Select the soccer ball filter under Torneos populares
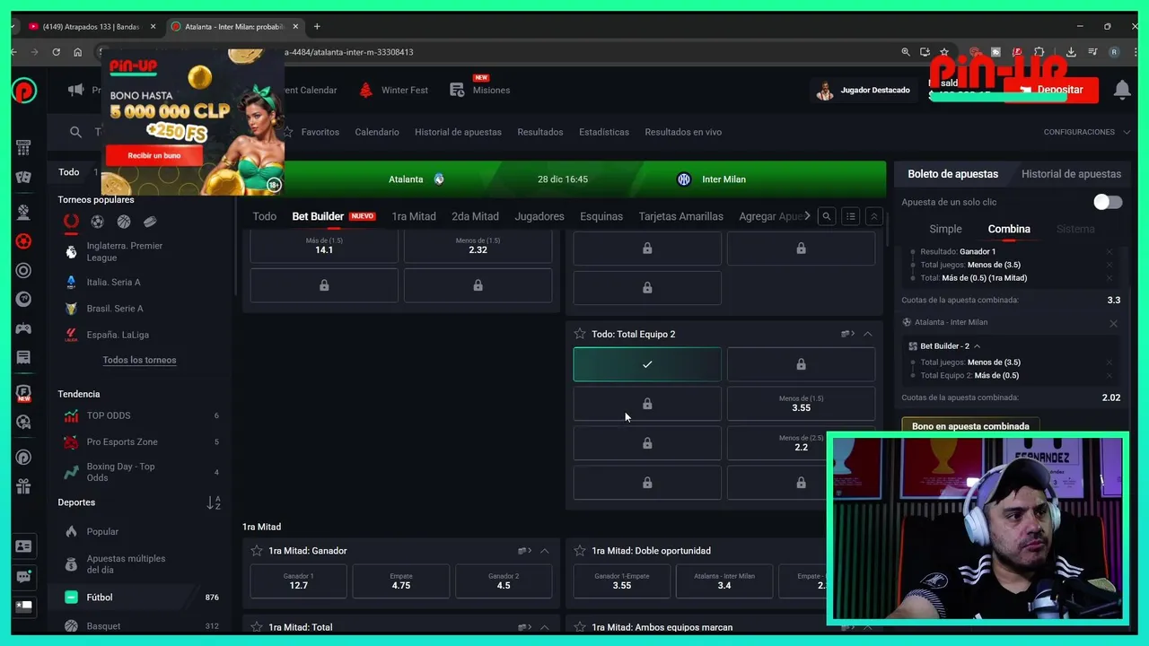This screenshot has width=1149, height=646. pyautogui.click(x=97, y=222)
